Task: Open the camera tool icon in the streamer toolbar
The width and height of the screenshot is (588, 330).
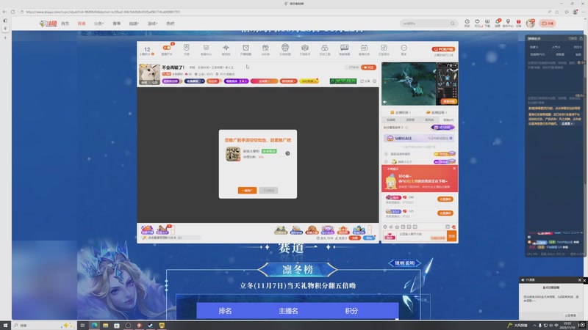Action: pos(305,48)
